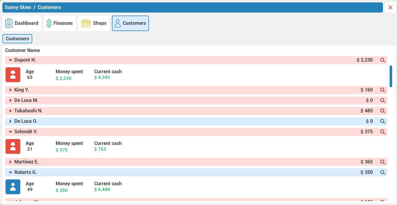Viewport: 397px width, 205px height.
Task: Click the magnifier icon for Martinez E.
Action: coord(382,162)
